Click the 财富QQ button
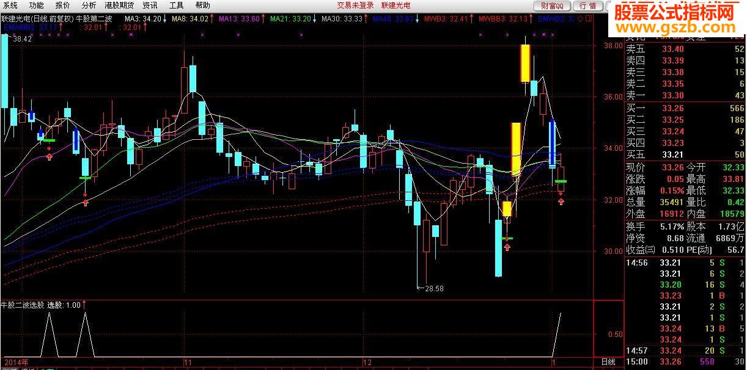 552,5
